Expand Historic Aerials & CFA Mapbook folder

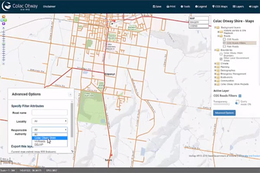click(x=218, y=32)
